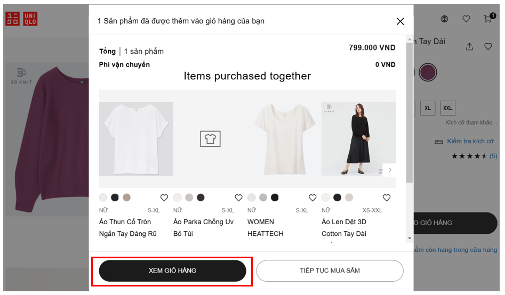Viewport: 505px width, 295px height.
Task: Open the language globe icon
Action: [x=445, y=19]
